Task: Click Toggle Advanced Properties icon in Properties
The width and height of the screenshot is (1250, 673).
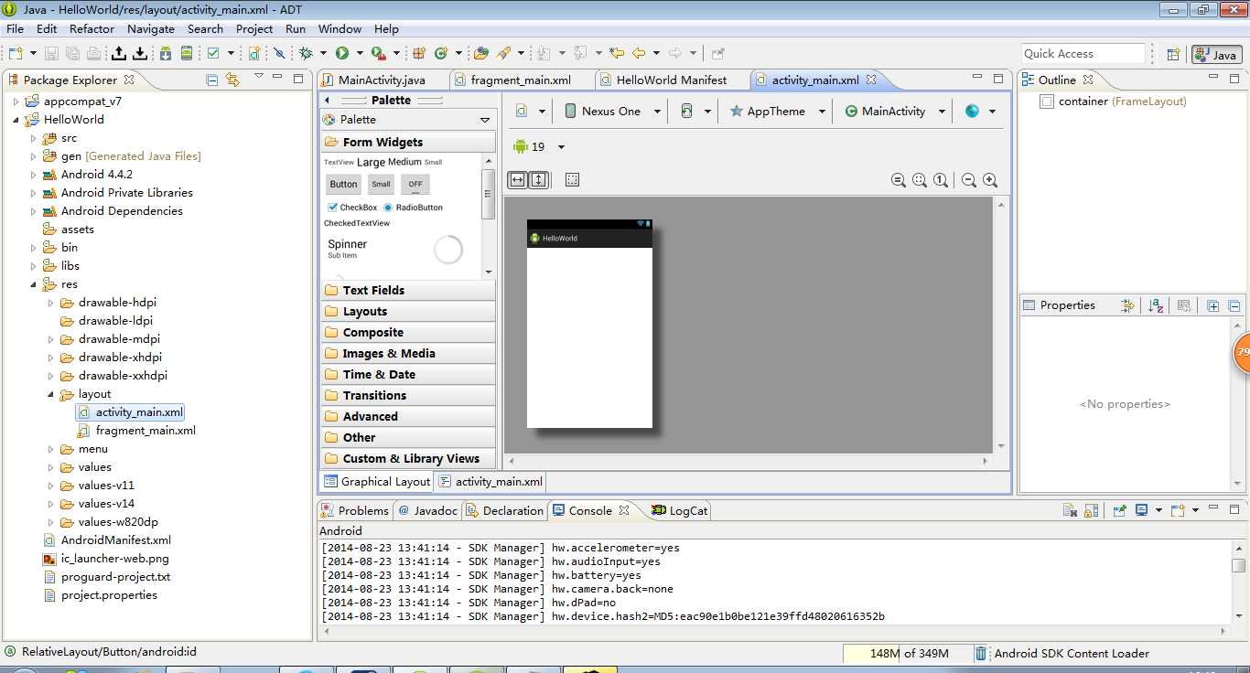Action: 1127,305
